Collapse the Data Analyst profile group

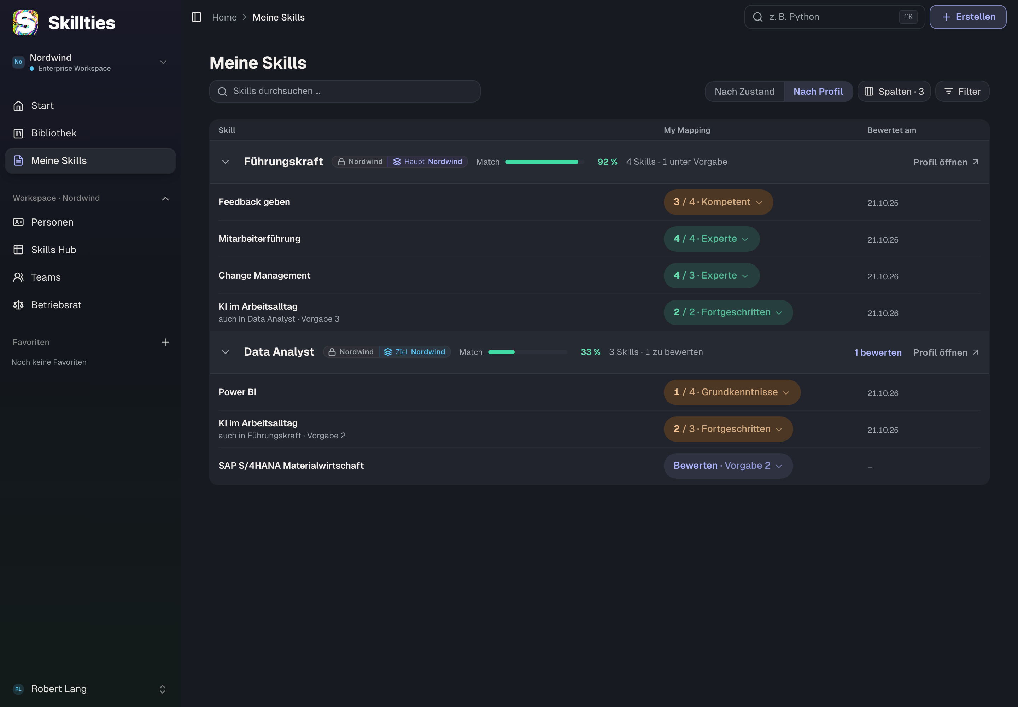coord(226,352)
